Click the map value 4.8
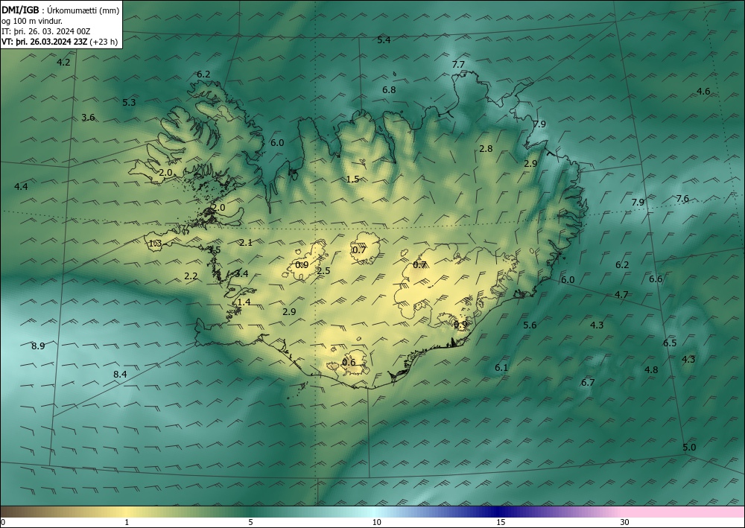Screen dimensions: 745x528 tap(651, 369)
